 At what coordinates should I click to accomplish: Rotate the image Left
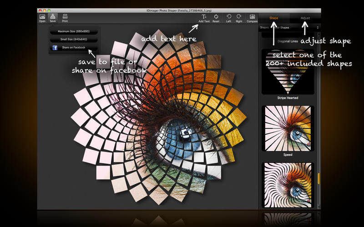(228, 17)
